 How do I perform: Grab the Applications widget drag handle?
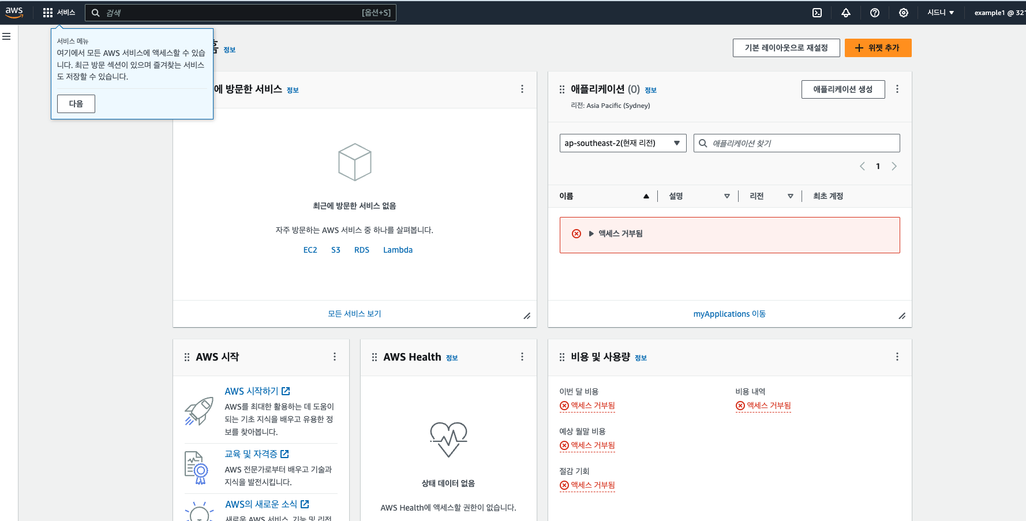click(562, 89)
